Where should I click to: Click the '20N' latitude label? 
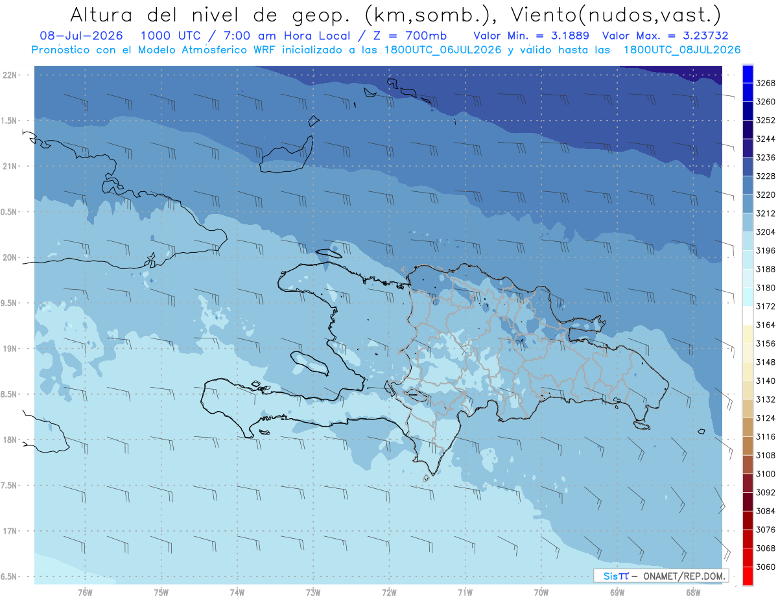tap(11, 258)
